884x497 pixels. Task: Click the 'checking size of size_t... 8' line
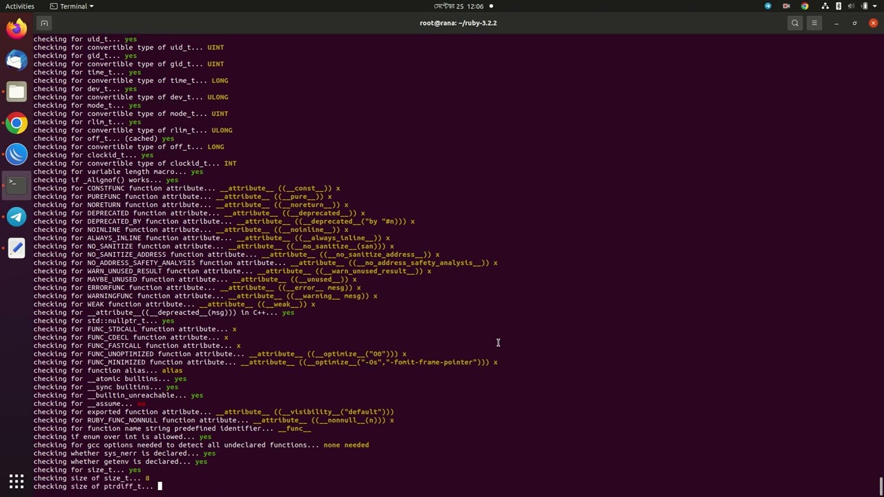click(91, 478)
